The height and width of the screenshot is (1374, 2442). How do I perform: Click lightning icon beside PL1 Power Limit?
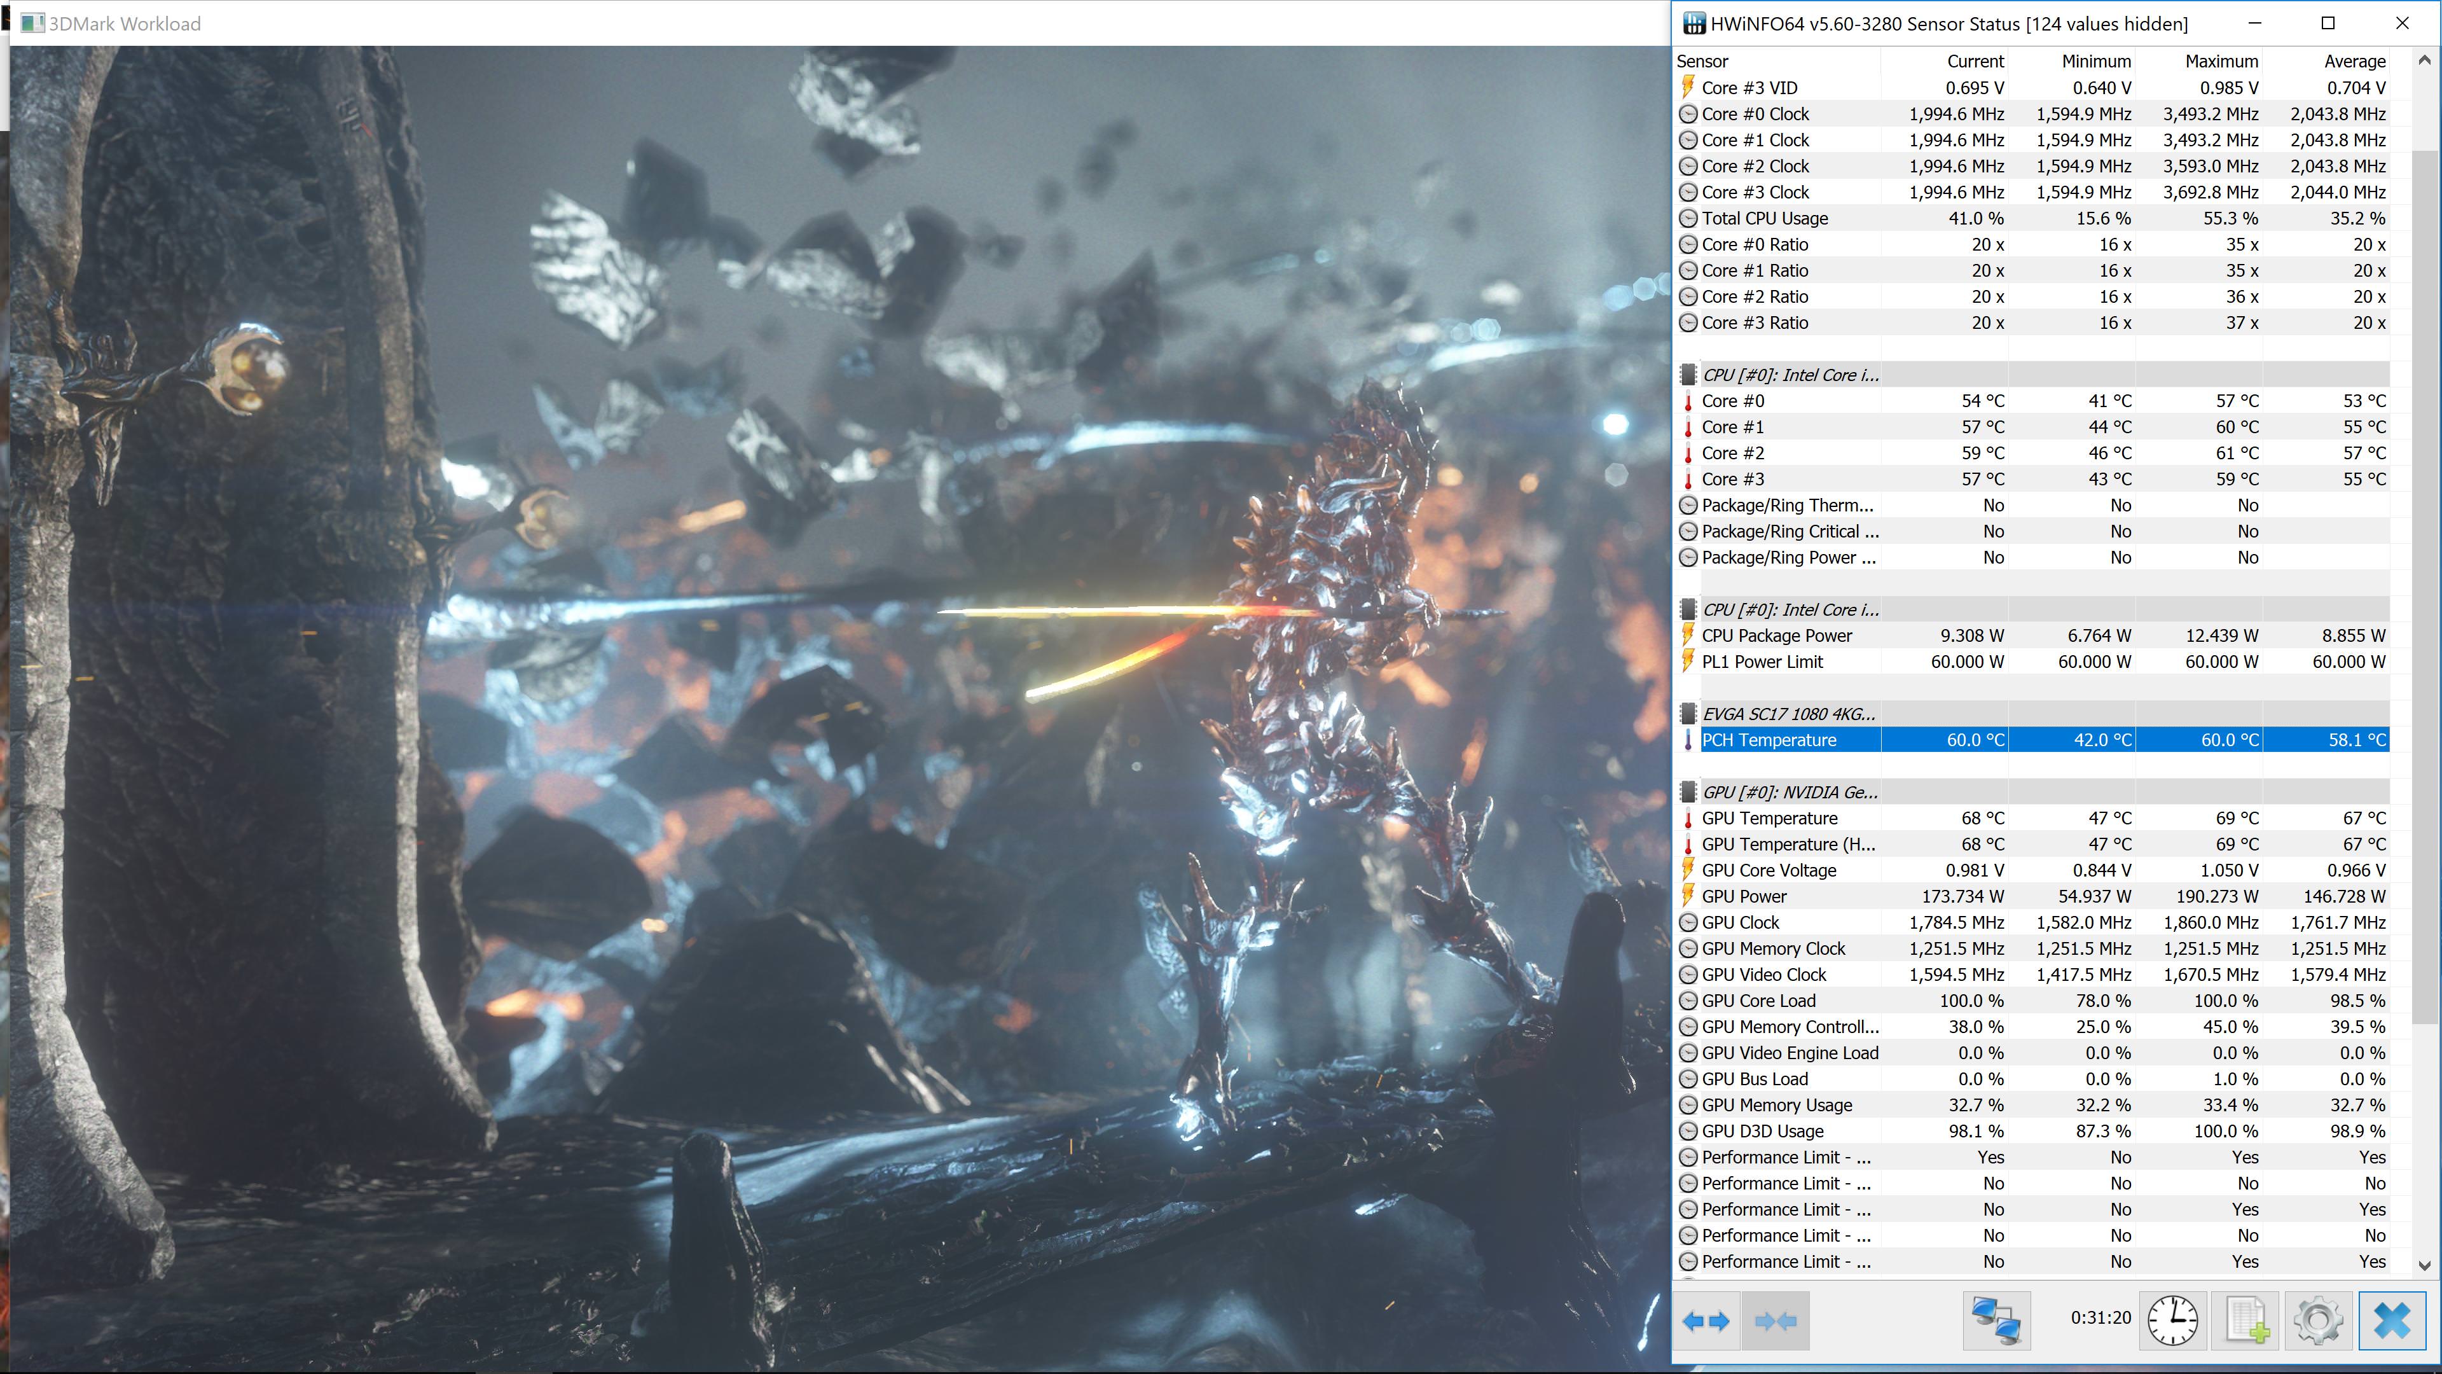click(x=1687, y=661)
